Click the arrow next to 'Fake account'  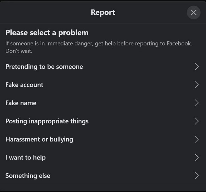(x=197, y=85)
